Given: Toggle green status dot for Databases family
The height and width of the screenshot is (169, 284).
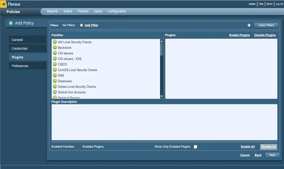Looking at the screenshot, I should (x=55, y=81).
